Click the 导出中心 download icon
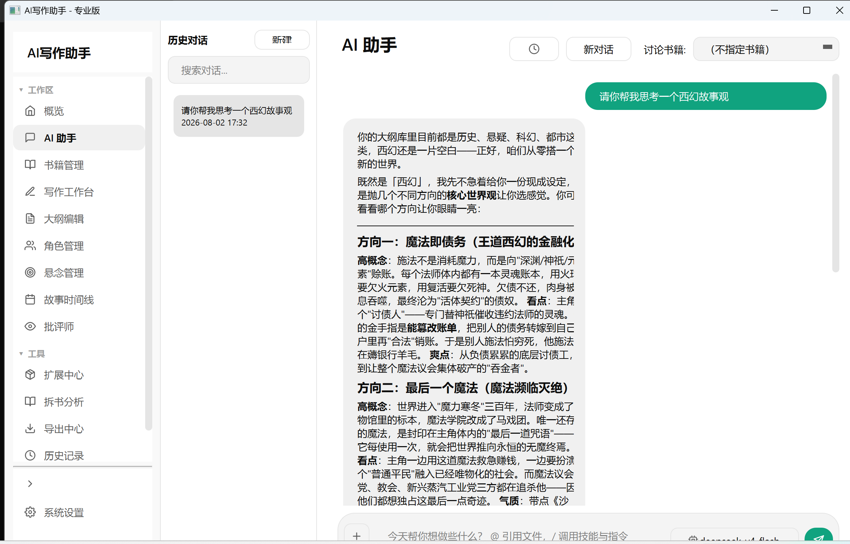 tap(30, 428)
